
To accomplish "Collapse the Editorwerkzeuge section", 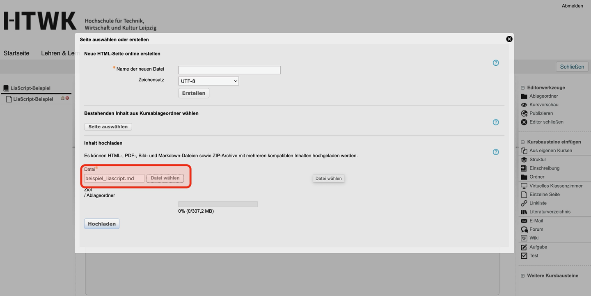I will [522, 88].
